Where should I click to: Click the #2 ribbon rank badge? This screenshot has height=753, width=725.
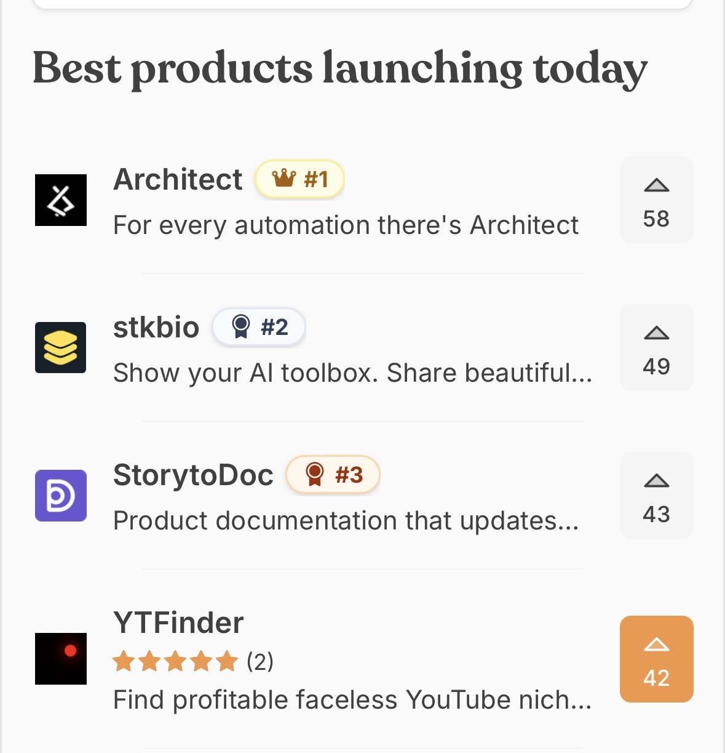tap(259, 327)
